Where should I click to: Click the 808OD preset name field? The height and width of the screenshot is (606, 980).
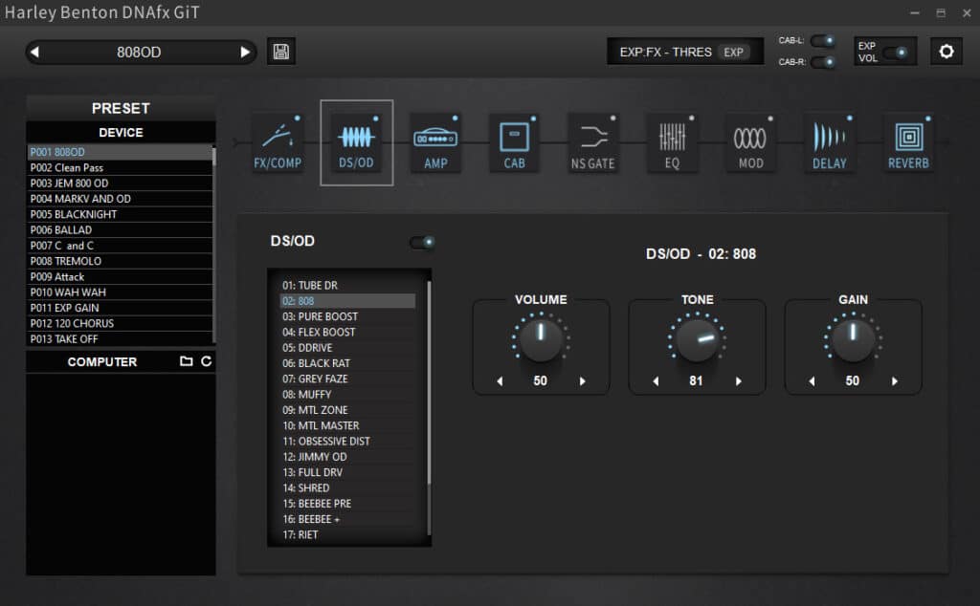point(140,52)
